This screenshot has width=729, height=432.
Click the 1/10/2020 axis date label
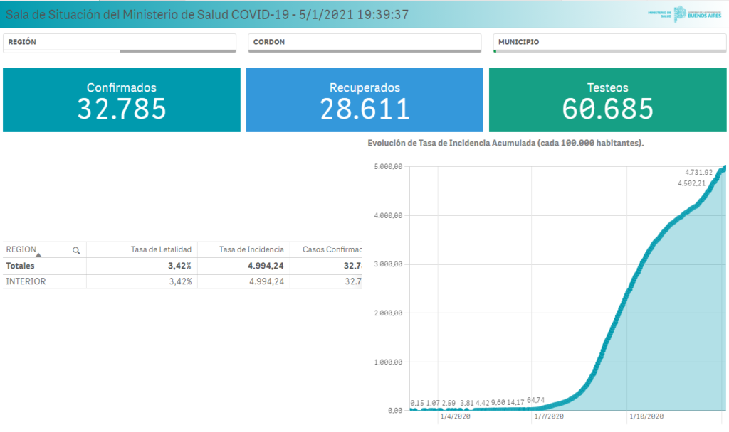646,416
